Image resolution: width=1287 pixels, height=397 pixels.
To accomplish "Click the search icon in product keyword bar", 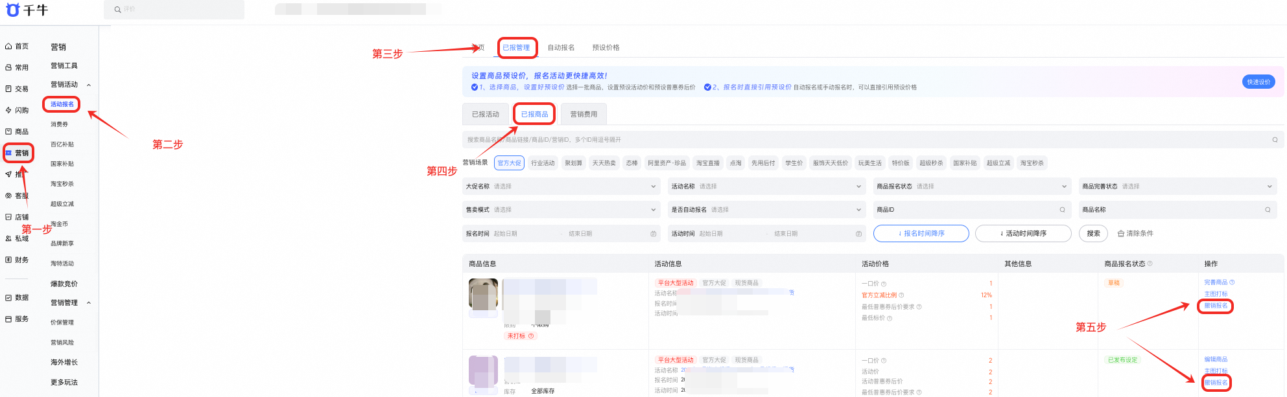I will [1275, 140].
